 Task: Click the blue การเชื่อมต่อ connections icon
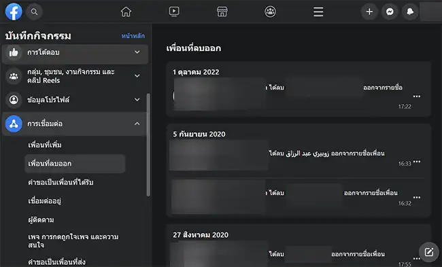click(x=14, y=124)
